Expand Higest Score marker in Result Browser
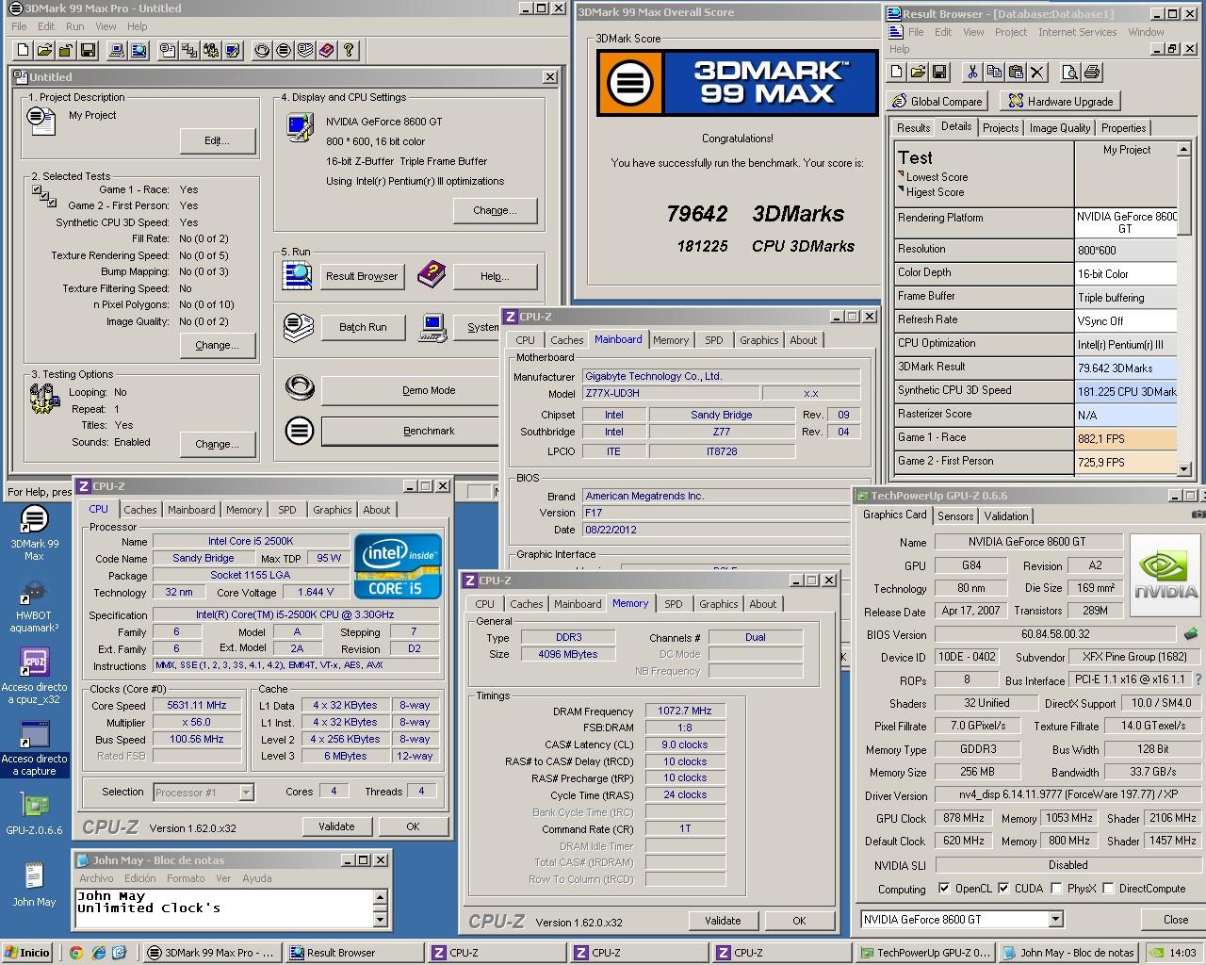Image resolution: width=1206 pixels, height=965 pixels. (x=901, y=190)
